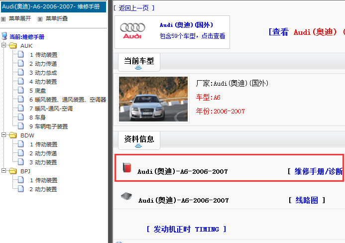The width and height of the screenshot is (345, 243).
Task: Click page icon for AUK 1 传动装置
Action: coord(21,54)
